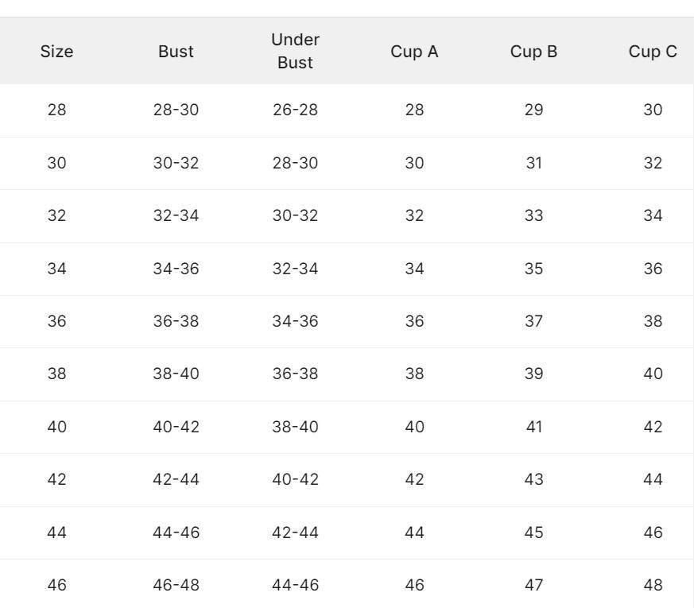Click the Cup A column header
Viewport: 694px width, 608px height.
tap(414, 52)
